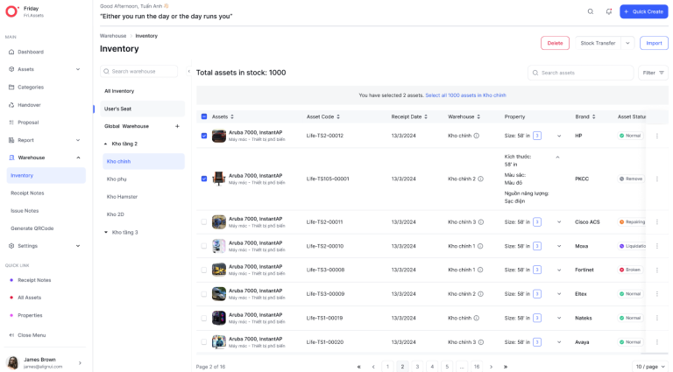The height and width of the screenshot is (372, 673).
Task: Open the notifications bell icon
Action: coord(609,11)
